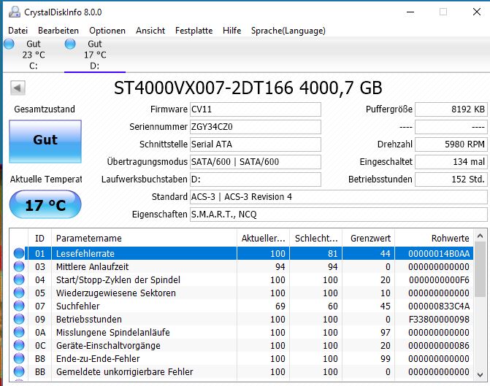This screenshot has width=490, height=386.
Task: Click the Übertragungsmodus field SATA/600
Action: [x=256, y=162]
